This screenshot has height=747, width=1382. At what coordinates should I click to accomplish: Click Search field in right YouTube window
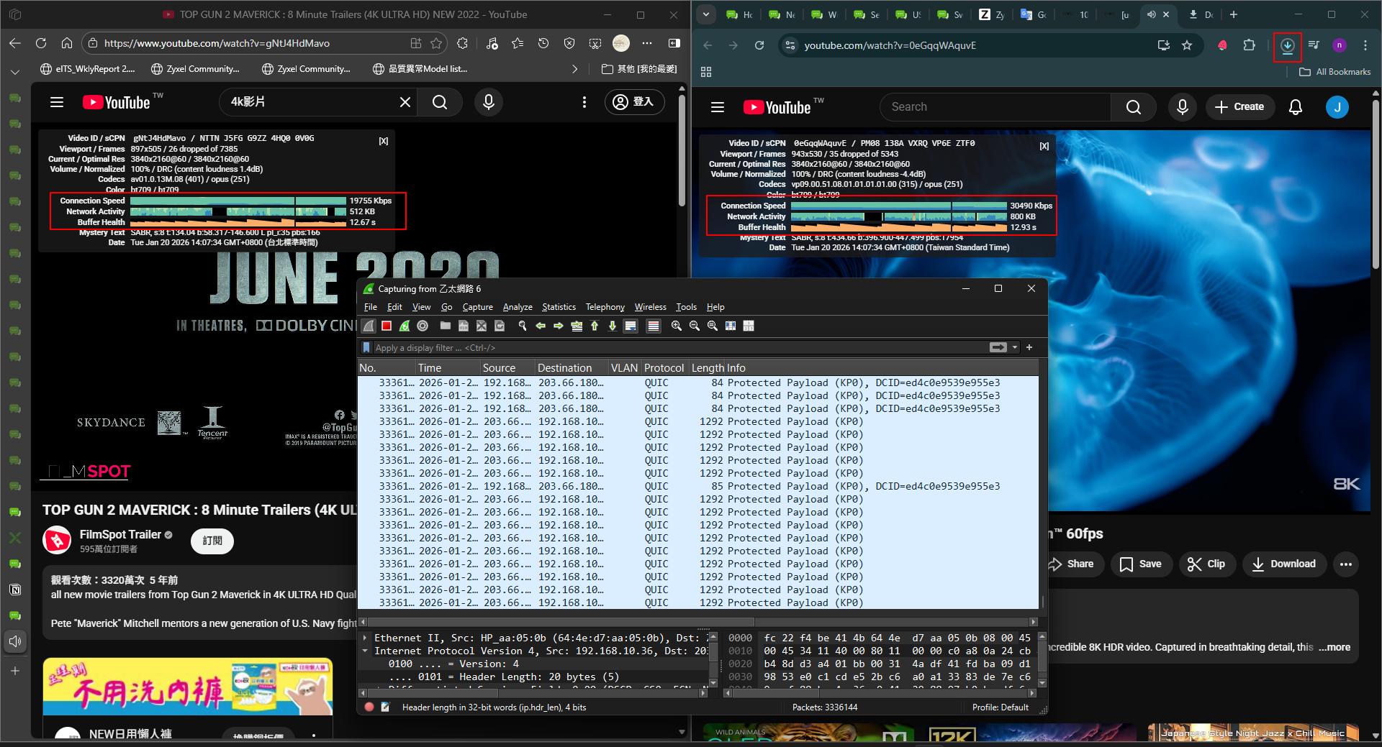tap(995, 107)
